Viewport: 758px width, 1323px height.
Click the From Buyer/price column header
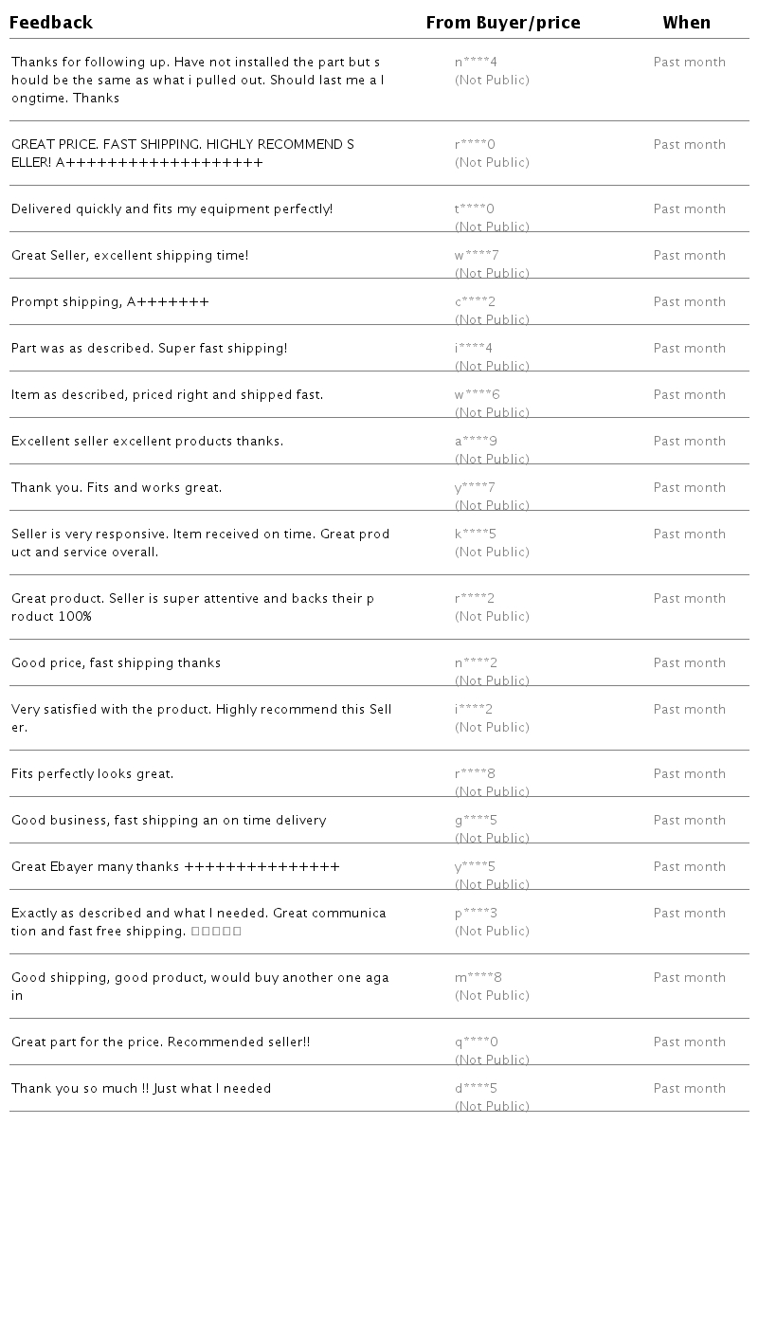coord(503,23)
